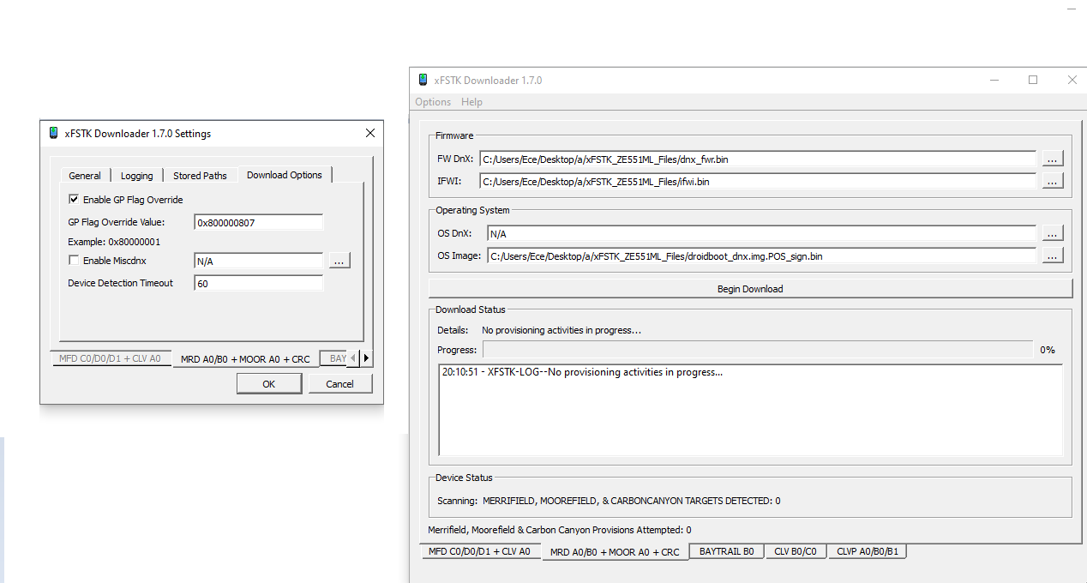Viewport: 1087px width, 583px height.
Task: Close the Settings dialog window
Action: click(x=370, y=133)
